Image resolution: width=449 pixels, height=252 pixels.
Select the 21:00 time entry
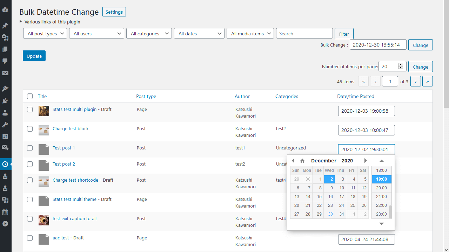[382, 197]
